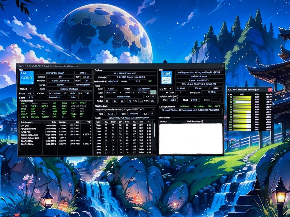Click the Raptor Lake-S 6+8 codename field
Viewport: 290px width, 217px height.
pos(60,81)
